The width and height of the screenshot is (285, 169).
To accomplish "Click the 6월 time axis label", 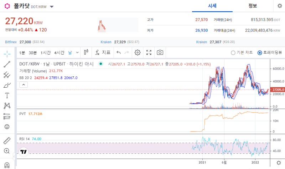I will click(x=224, y=163).
